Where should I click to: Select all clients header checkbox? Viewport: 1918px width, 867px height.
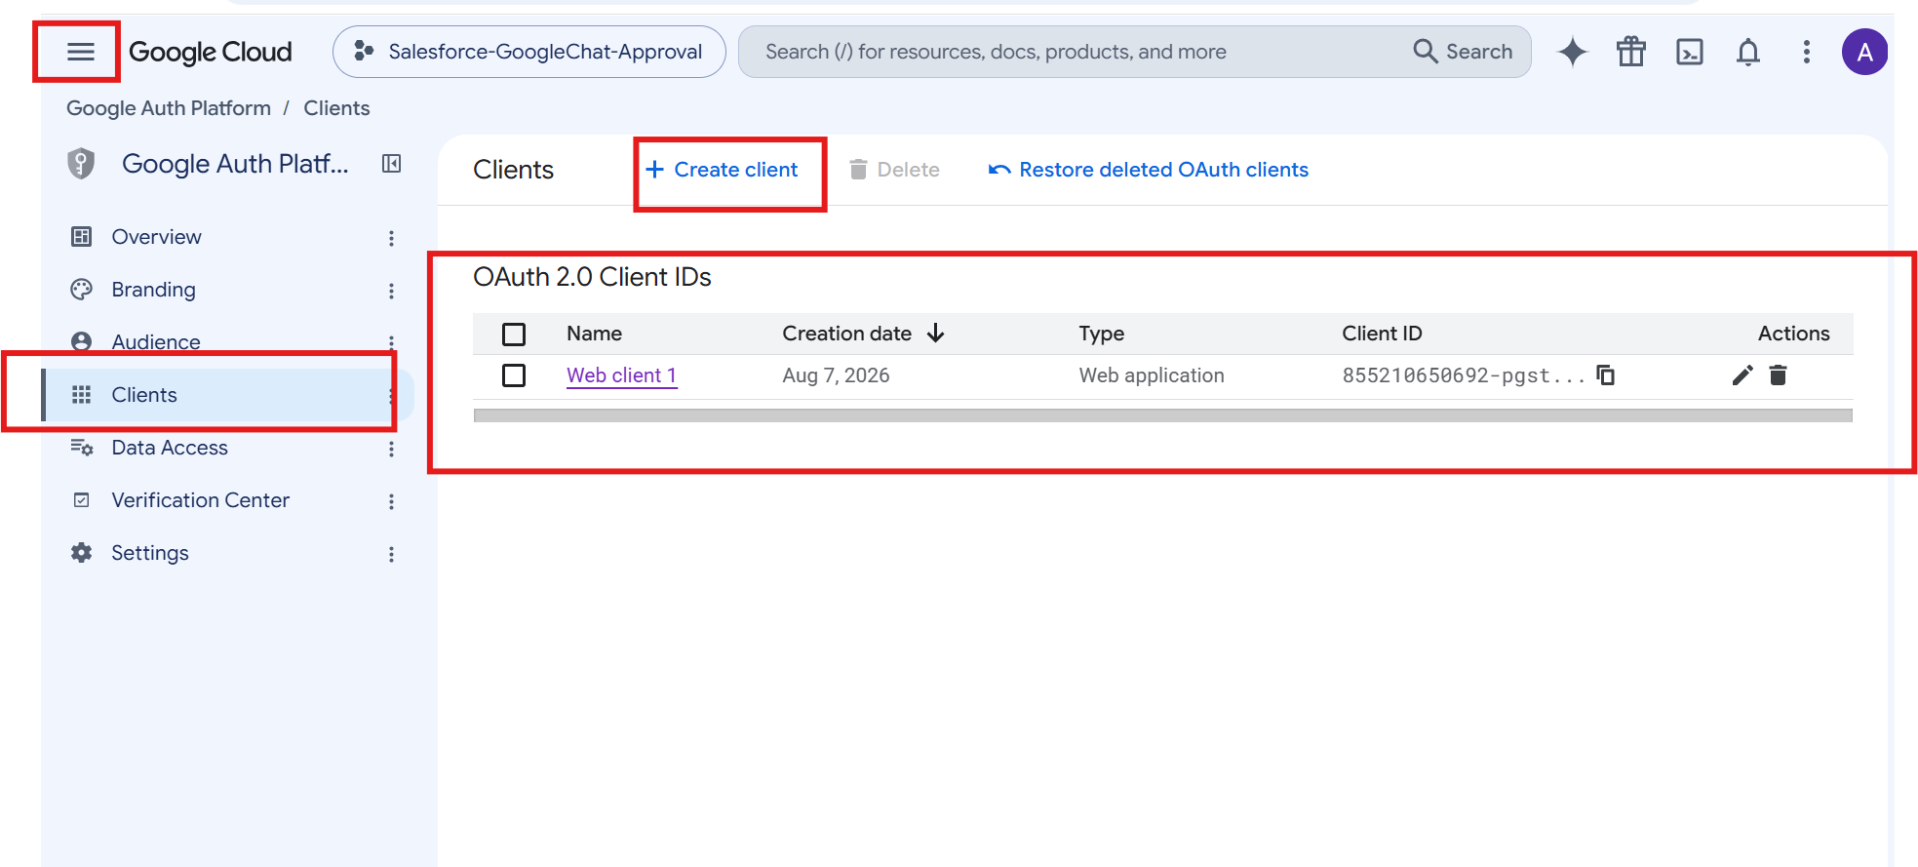(x=514, y=335)
